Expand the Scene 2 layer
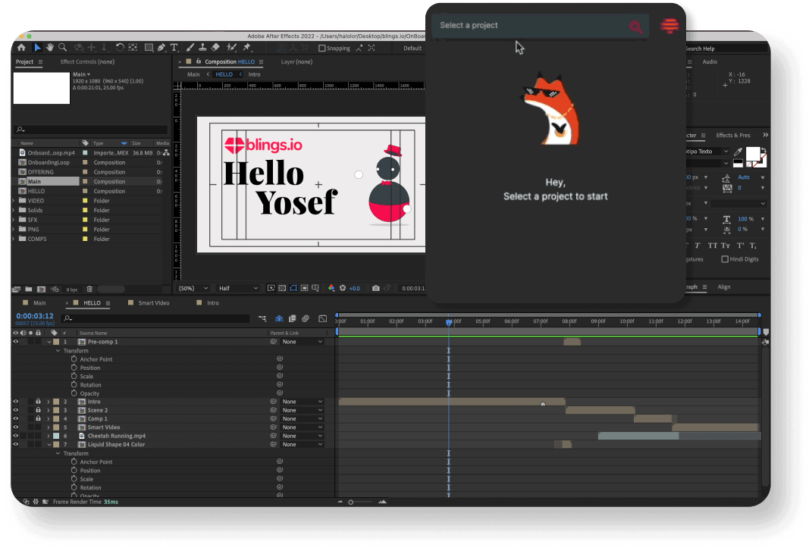Viewport: 812px width, 551px height. pyautogui.click(x=49, y=410)
